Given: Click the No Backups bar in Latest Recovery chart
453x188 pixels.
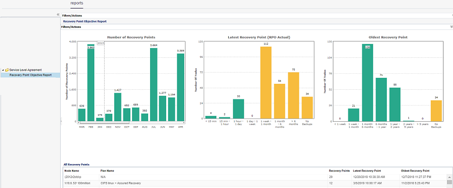Looking at the screenshot, I should click(x=307, y=107).
